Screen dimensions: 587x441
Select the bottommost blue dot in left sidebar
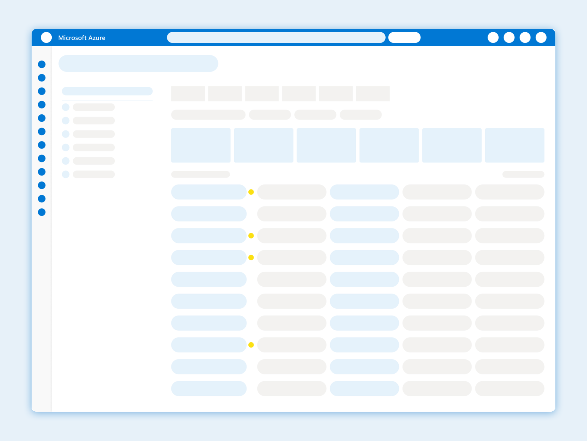(x=42, y=212)
